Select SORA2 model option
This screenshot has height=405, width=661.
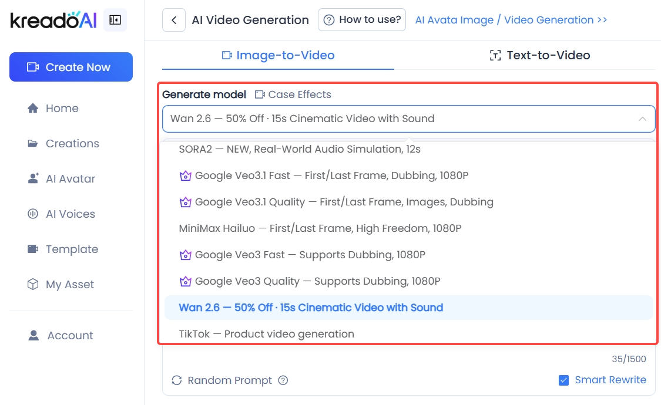tap(300, 149)
